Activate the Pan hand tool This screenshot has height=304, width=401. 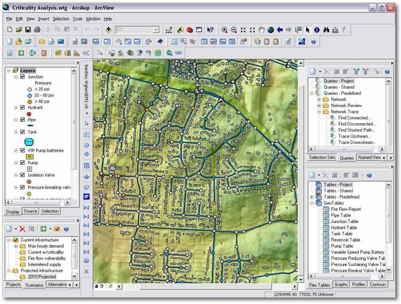pos(261,30)
